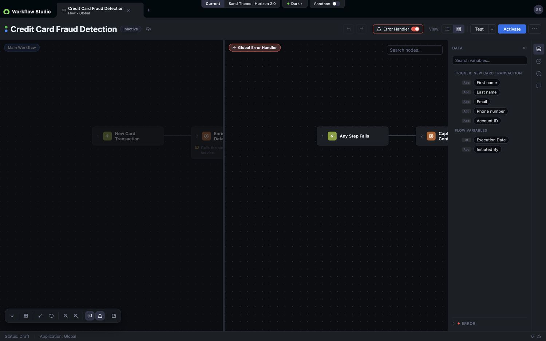This screenshot has width=546, height=341.
Task: Open the Test button dropdown arrow
Action: click(492, 29)
